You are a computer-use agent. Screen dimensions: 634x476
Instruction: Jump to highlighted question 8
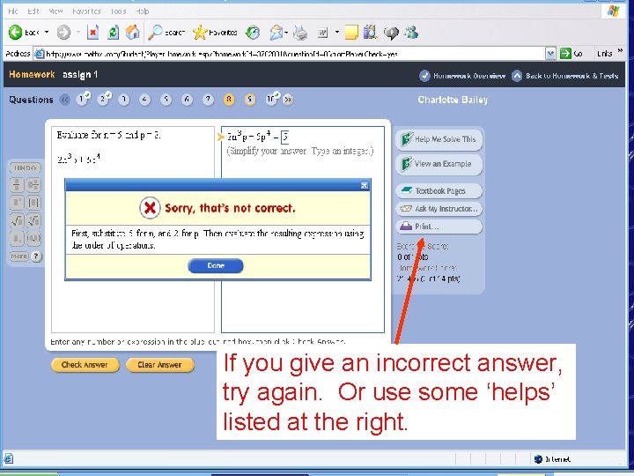[229, 100]
